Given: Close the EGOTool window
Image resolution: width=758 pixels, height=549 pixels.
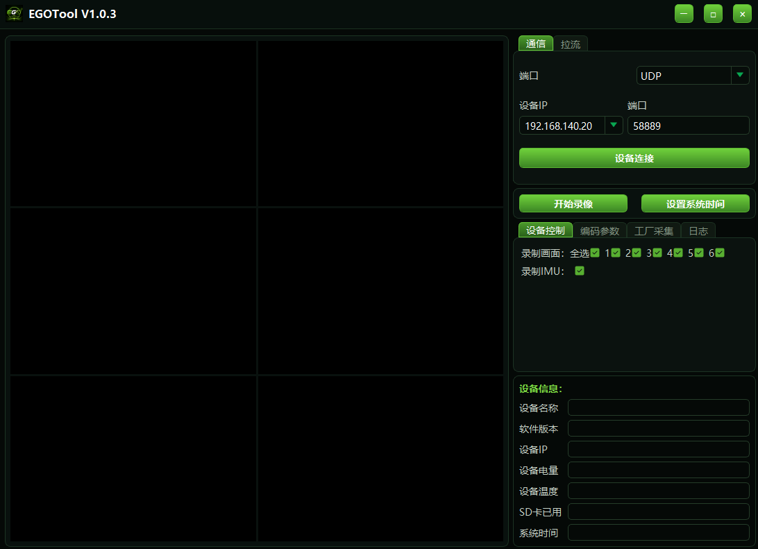Looking at the screenshot, I should (742, 13).
